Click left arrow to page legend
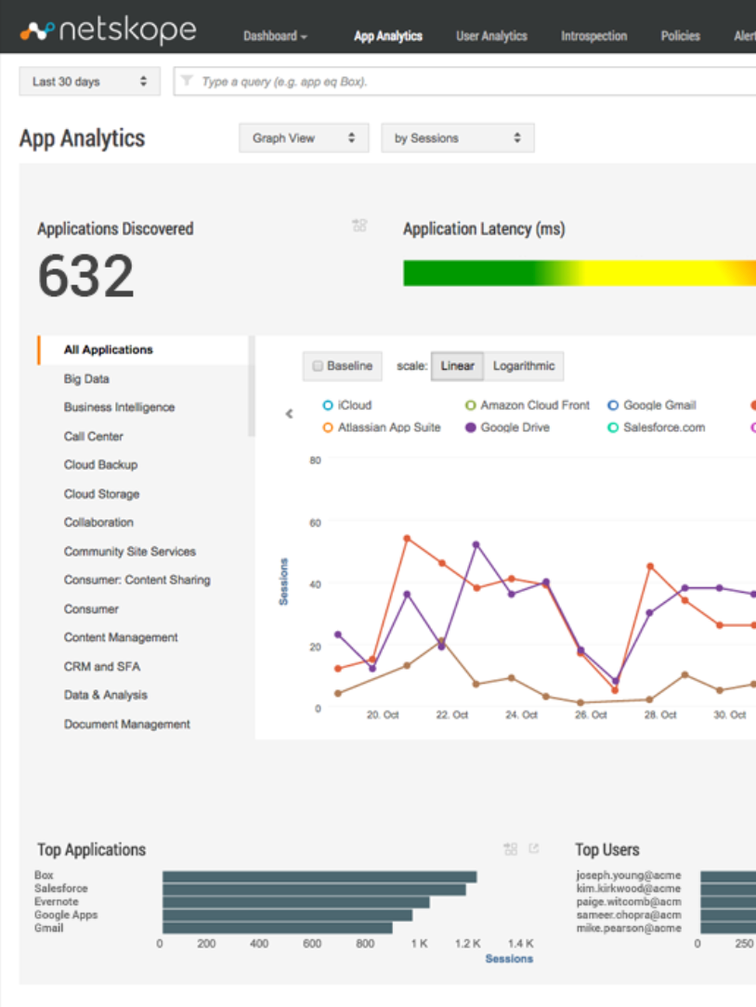756x1007 pixels. click(289, 413)
